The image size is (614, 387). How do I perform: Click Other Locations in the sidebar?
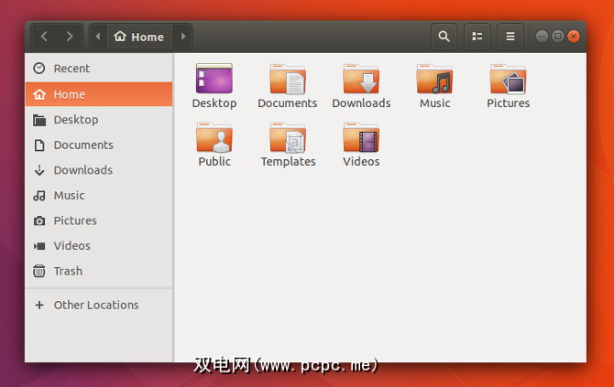[99, 305]
